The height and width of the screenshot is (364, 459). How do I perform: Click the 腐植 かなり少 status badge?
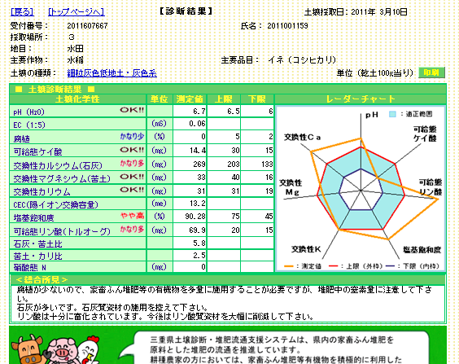pyautogui.click(x=132, y=136)
